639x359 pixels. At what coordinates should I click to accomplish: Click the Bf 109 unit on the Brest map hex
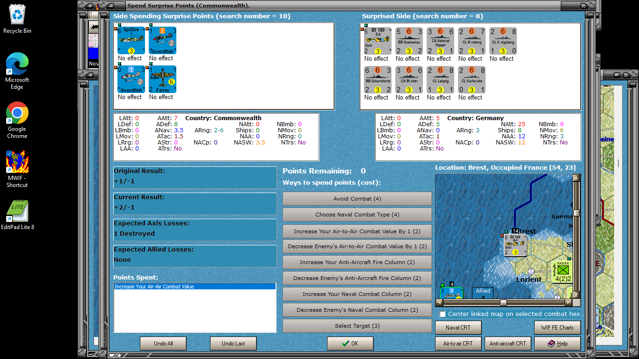516,245
